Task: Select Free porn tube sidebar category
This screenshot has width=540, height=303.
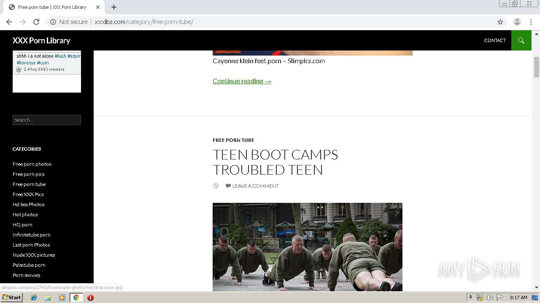Action: coord(29,184)
